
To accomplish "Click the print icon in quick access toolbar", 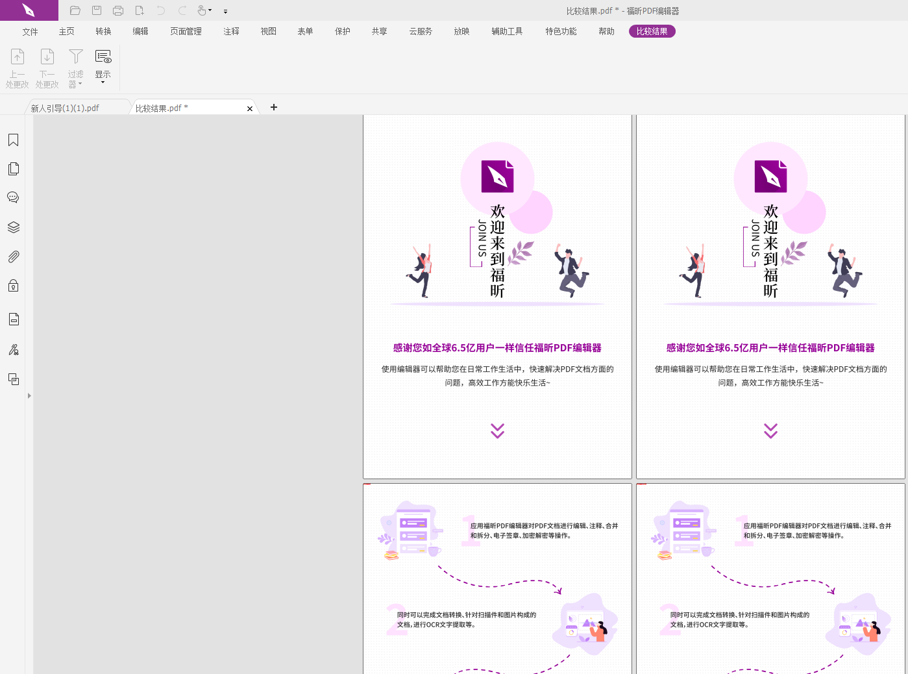I will click(117, 10).
